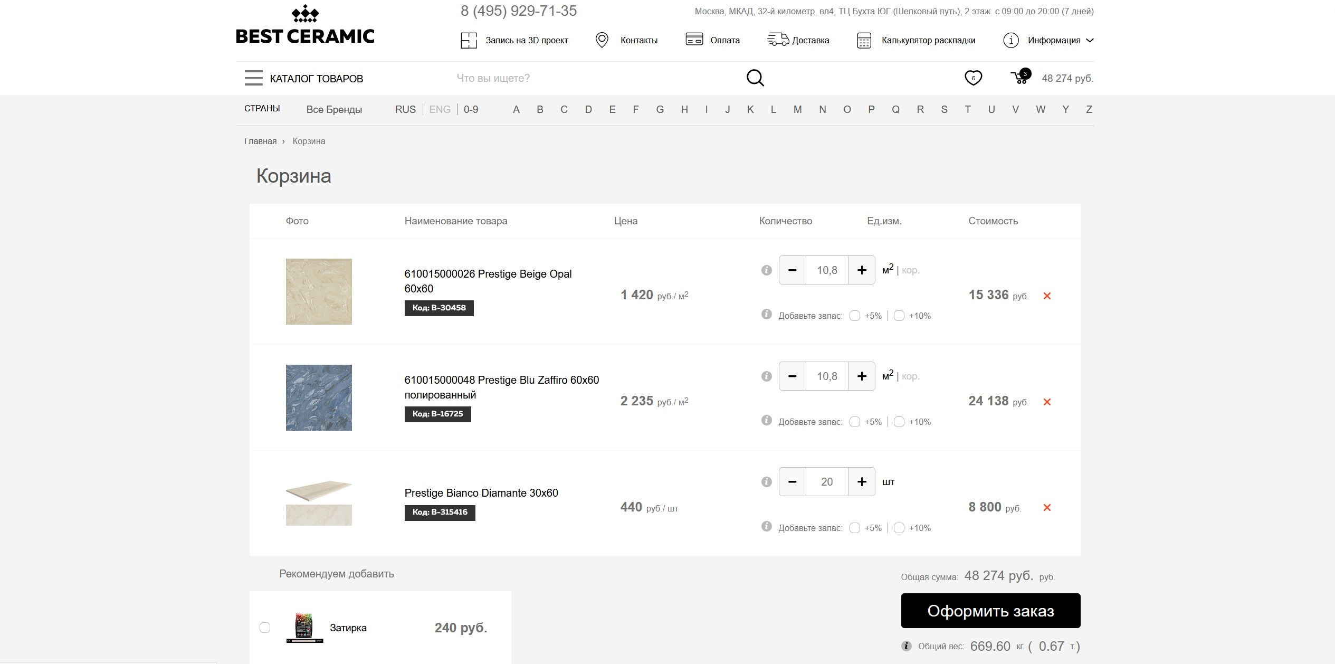The image size is (1335, 664).
Task: Open Prestige Beige Opal 60x60 product link
Action: 488,281
